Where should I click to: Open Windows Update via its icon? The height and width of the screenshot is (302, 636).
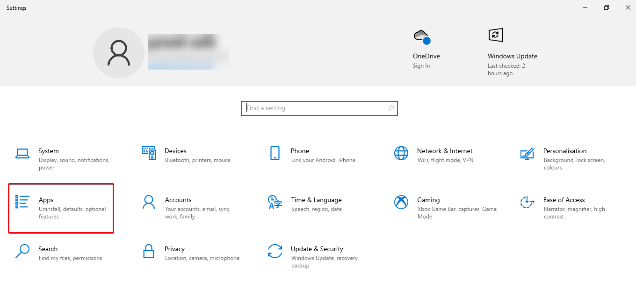pyautogui.click(x=495, y=35)
